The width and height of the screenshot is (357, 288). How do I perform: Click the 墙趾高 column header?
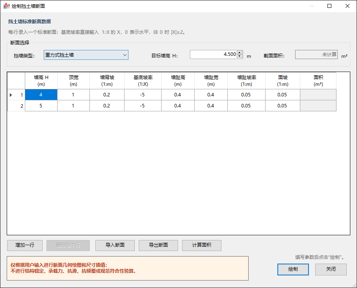178,81
